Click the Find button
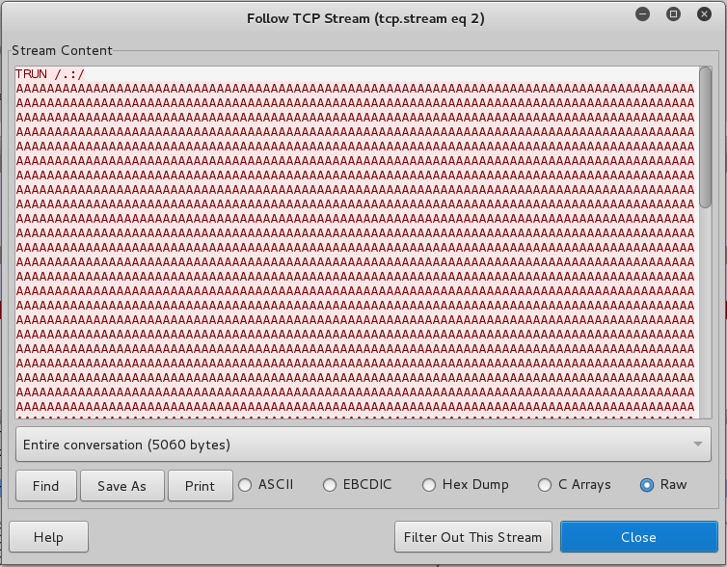Screen dimensions: 727x567 (45, 486)
